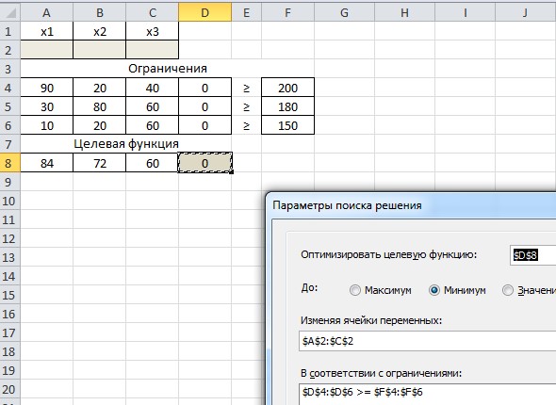Screen dimensions: 556x405
Task: Click the variable cells field $A$2:$C$2
Action: (427, 341)
